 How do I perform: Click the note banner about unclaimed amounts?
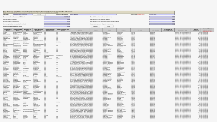click(x=89, y=12)
